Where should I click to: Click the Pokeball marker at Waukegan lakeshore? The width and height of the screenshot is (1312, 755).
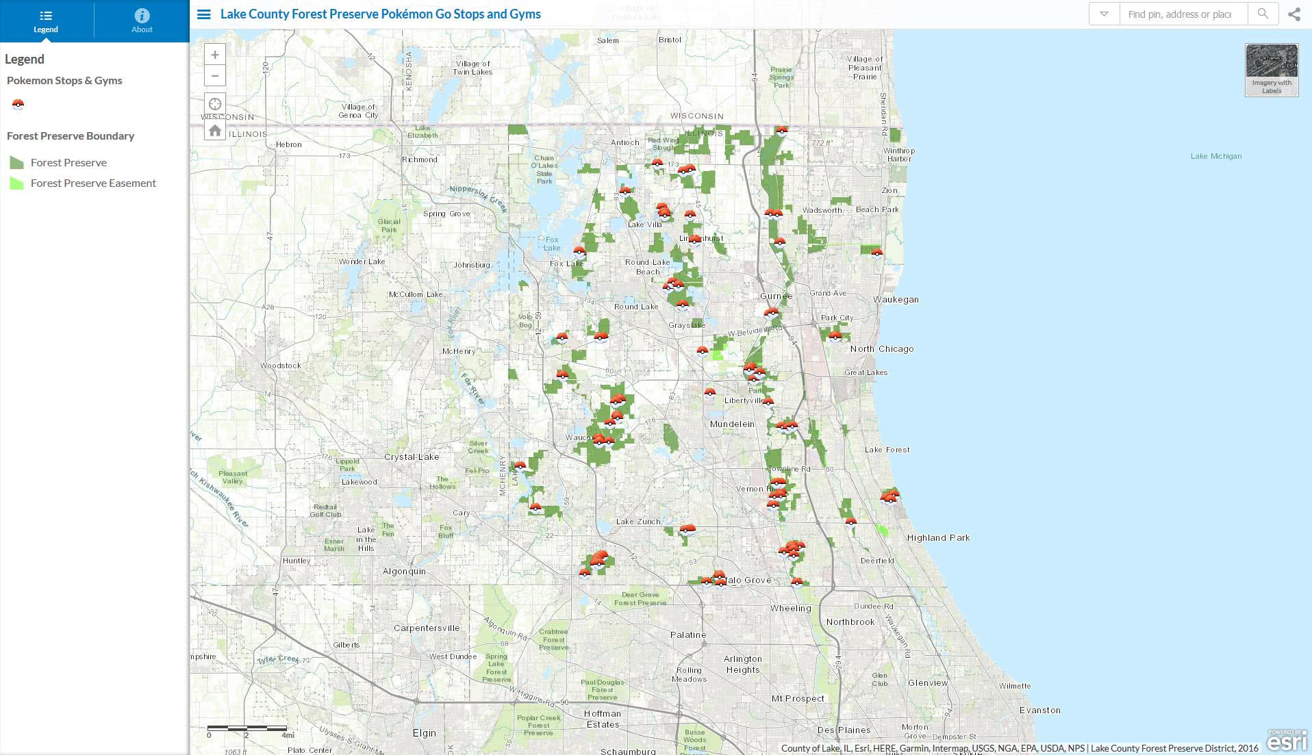(876, 253)
